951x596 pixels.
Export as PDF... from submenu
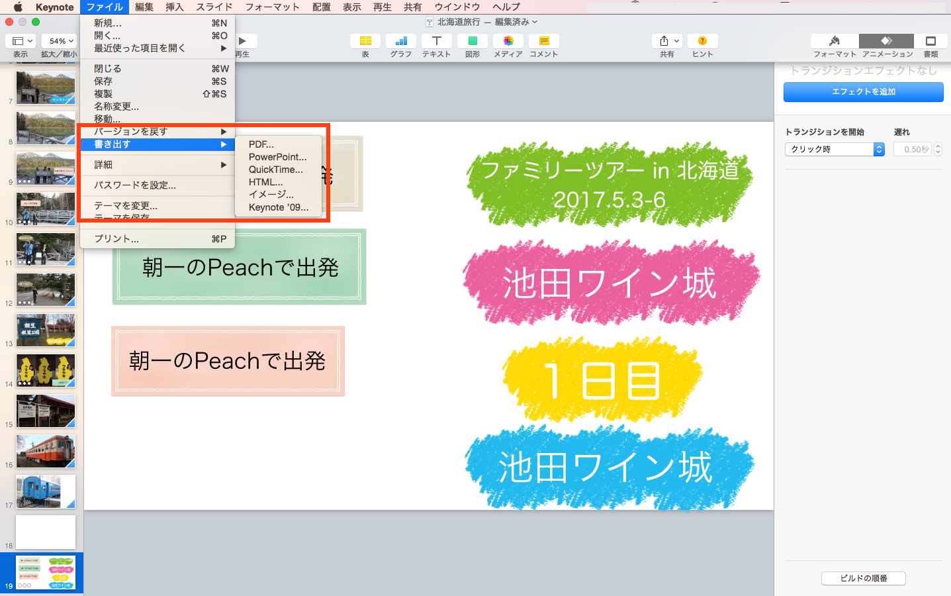tap(279, 144)
